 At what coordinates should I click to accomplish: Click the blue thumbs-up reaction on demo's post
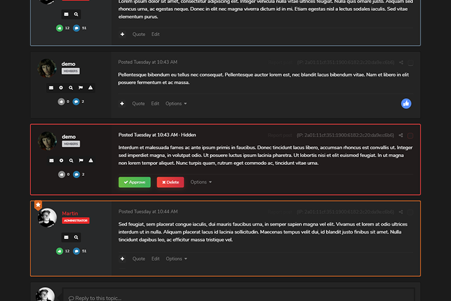pos(407,104)
